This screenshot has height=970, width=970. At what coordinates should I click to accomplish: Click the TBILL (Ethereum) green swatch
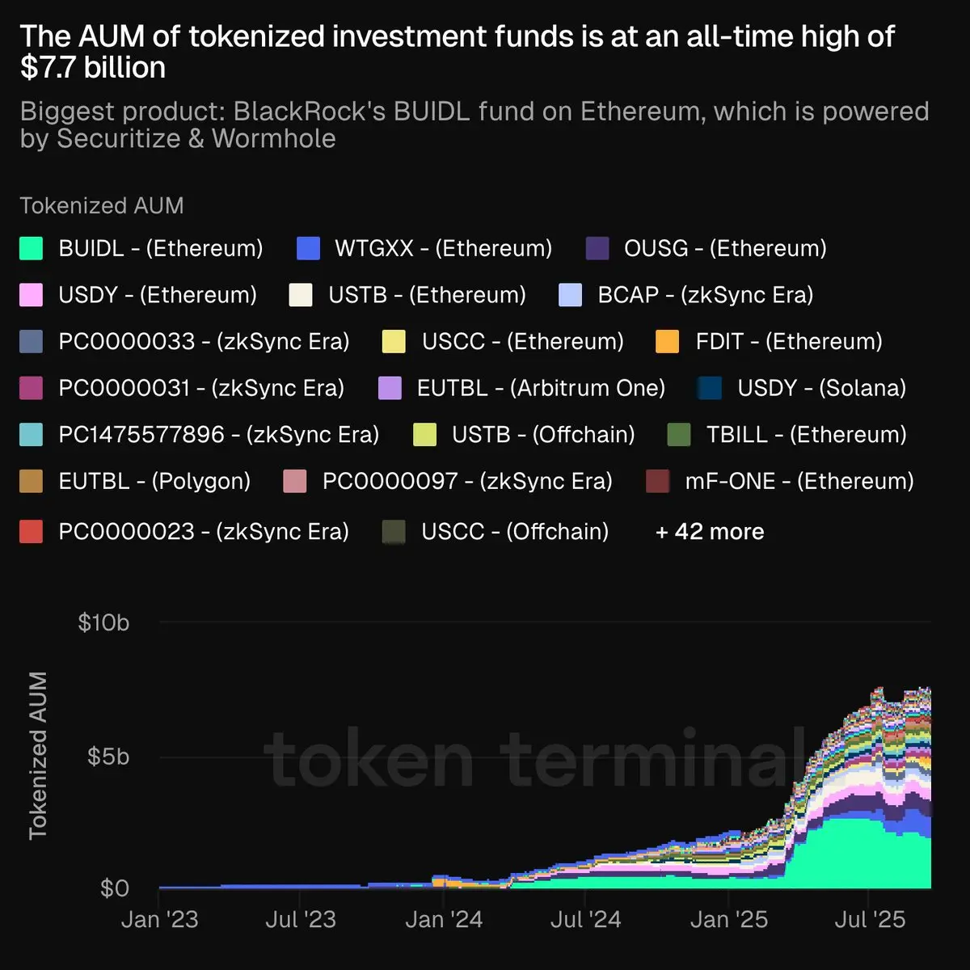point(679,434)
